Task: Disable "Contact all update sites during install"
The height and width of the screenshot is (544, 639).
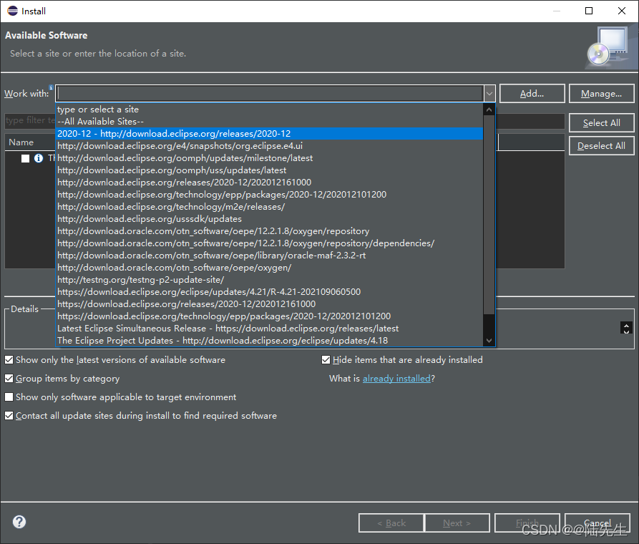Action: (x=9, y=415)
